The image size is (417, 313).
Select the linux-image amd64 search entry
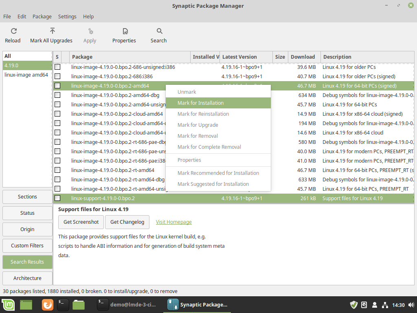27,75
